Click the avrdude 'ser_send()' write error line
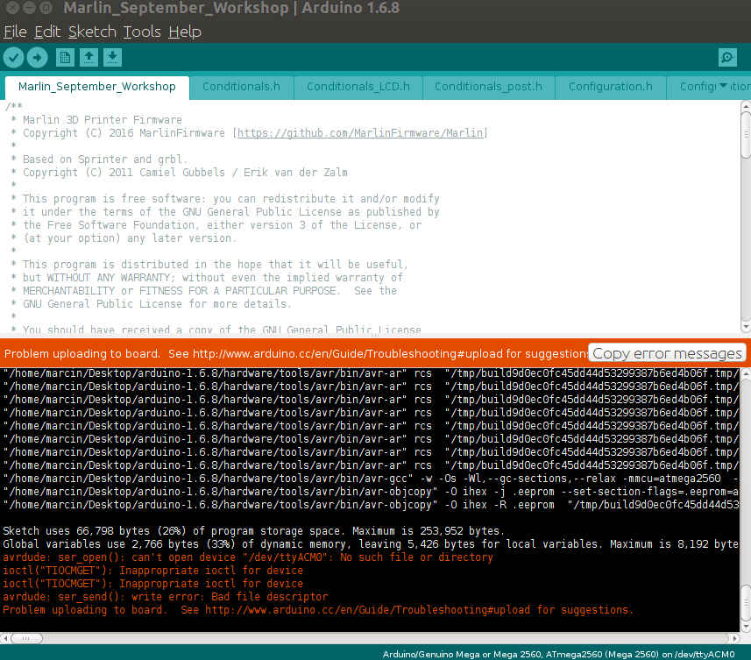The height and width of the screenshot is (660, 751). point(166,596)
